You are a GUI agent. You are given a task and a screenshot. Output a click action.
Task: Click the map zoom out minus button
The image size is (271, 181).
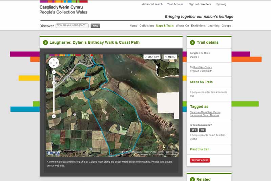point(54,116)
